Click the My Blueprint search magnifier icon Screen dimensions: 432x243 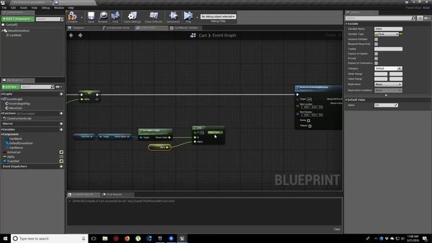point(53,87)
